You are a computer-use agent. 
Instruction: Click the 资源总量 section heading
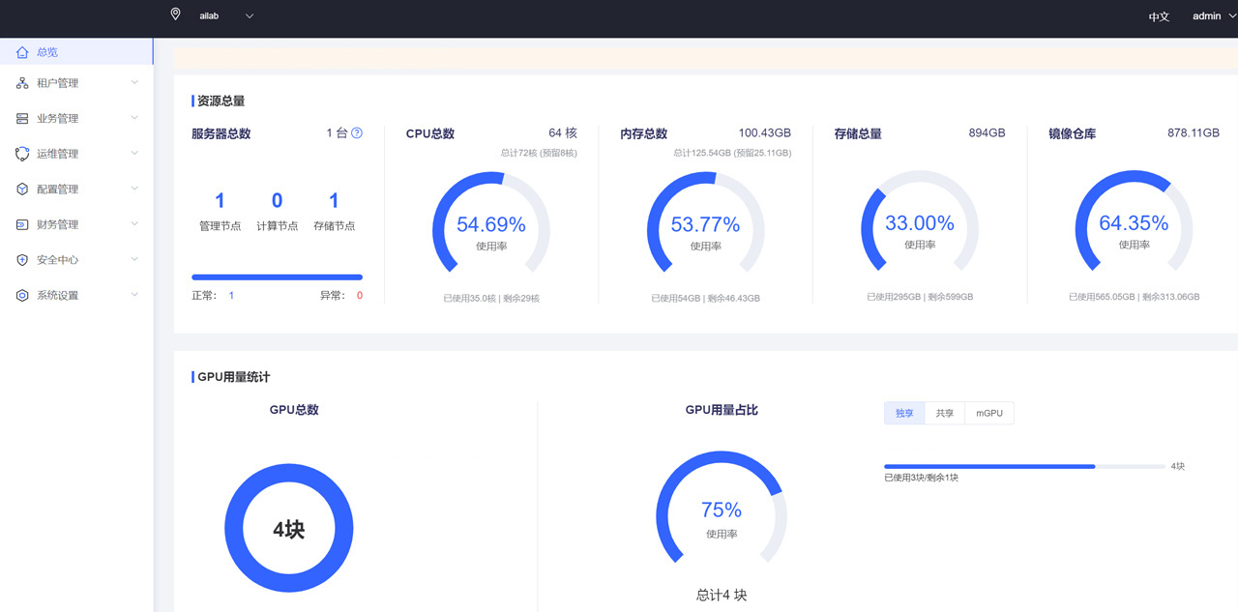point(221,101)
